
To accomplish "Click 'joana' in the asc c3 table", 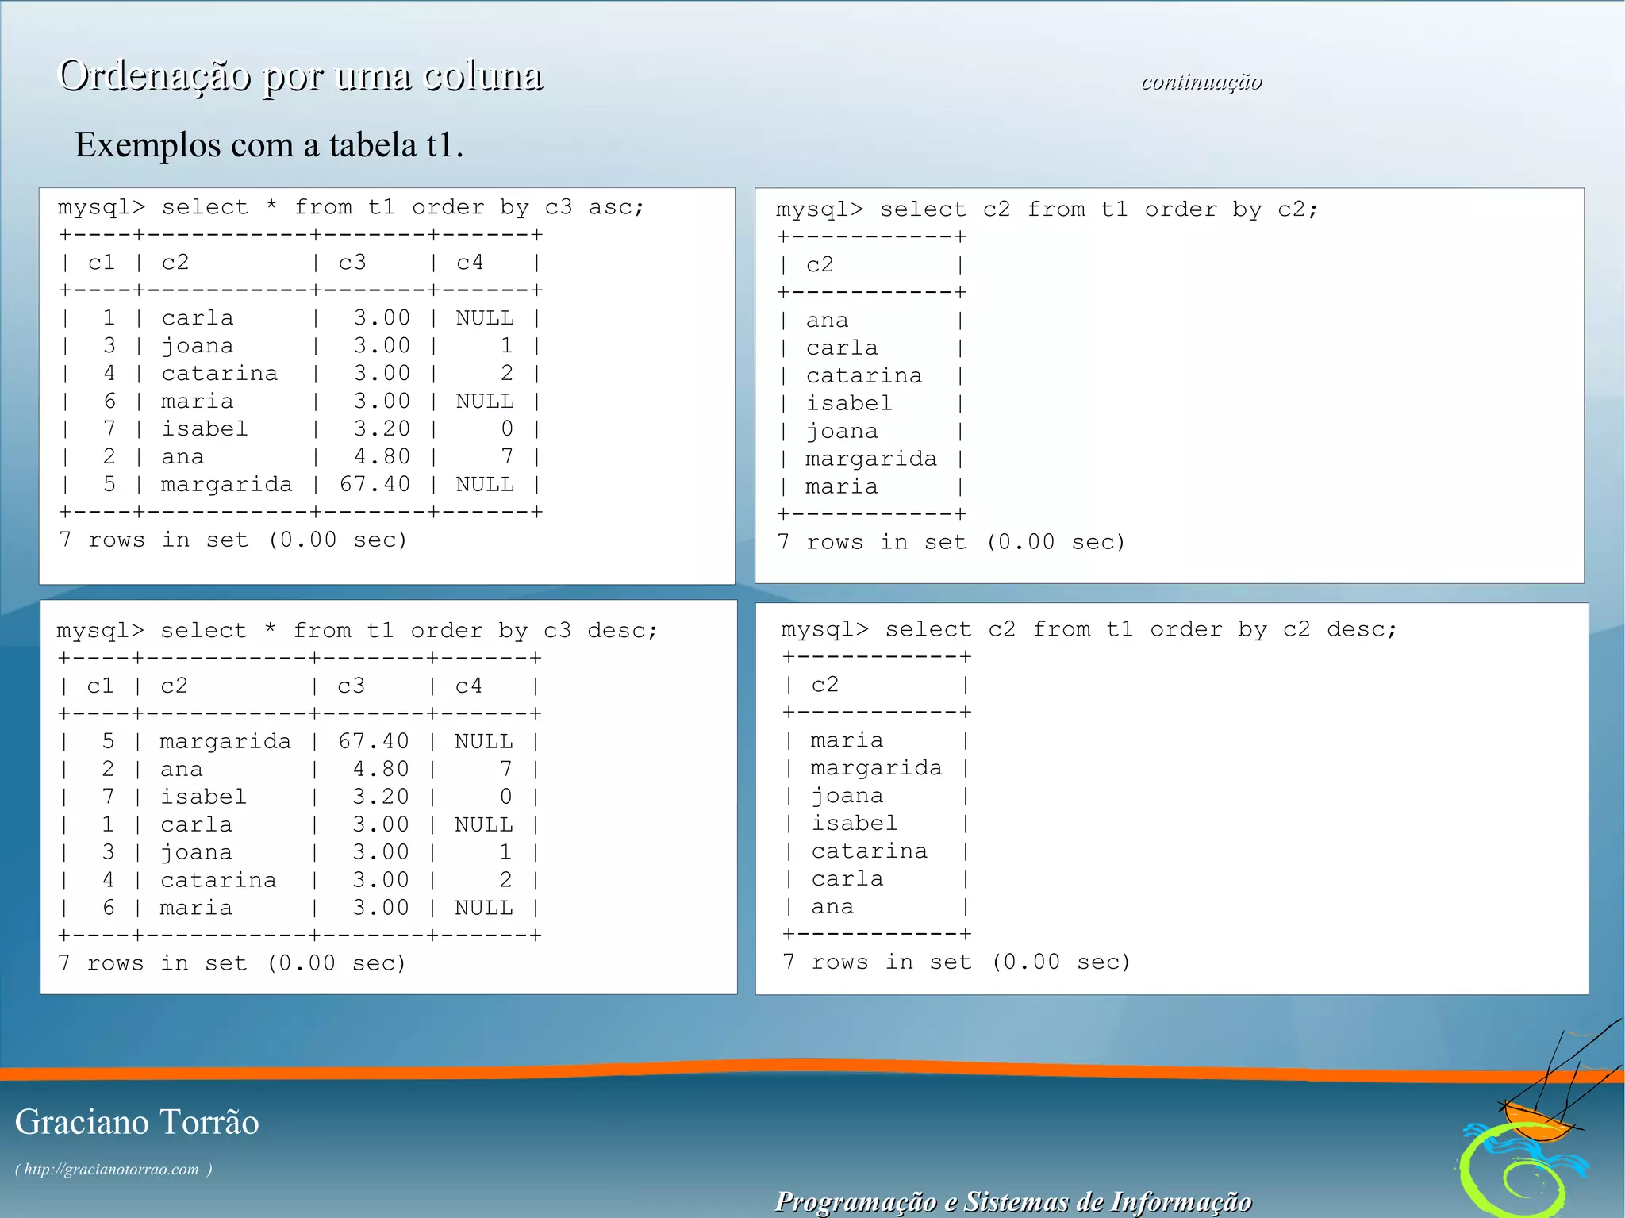I will coord(198,347).
